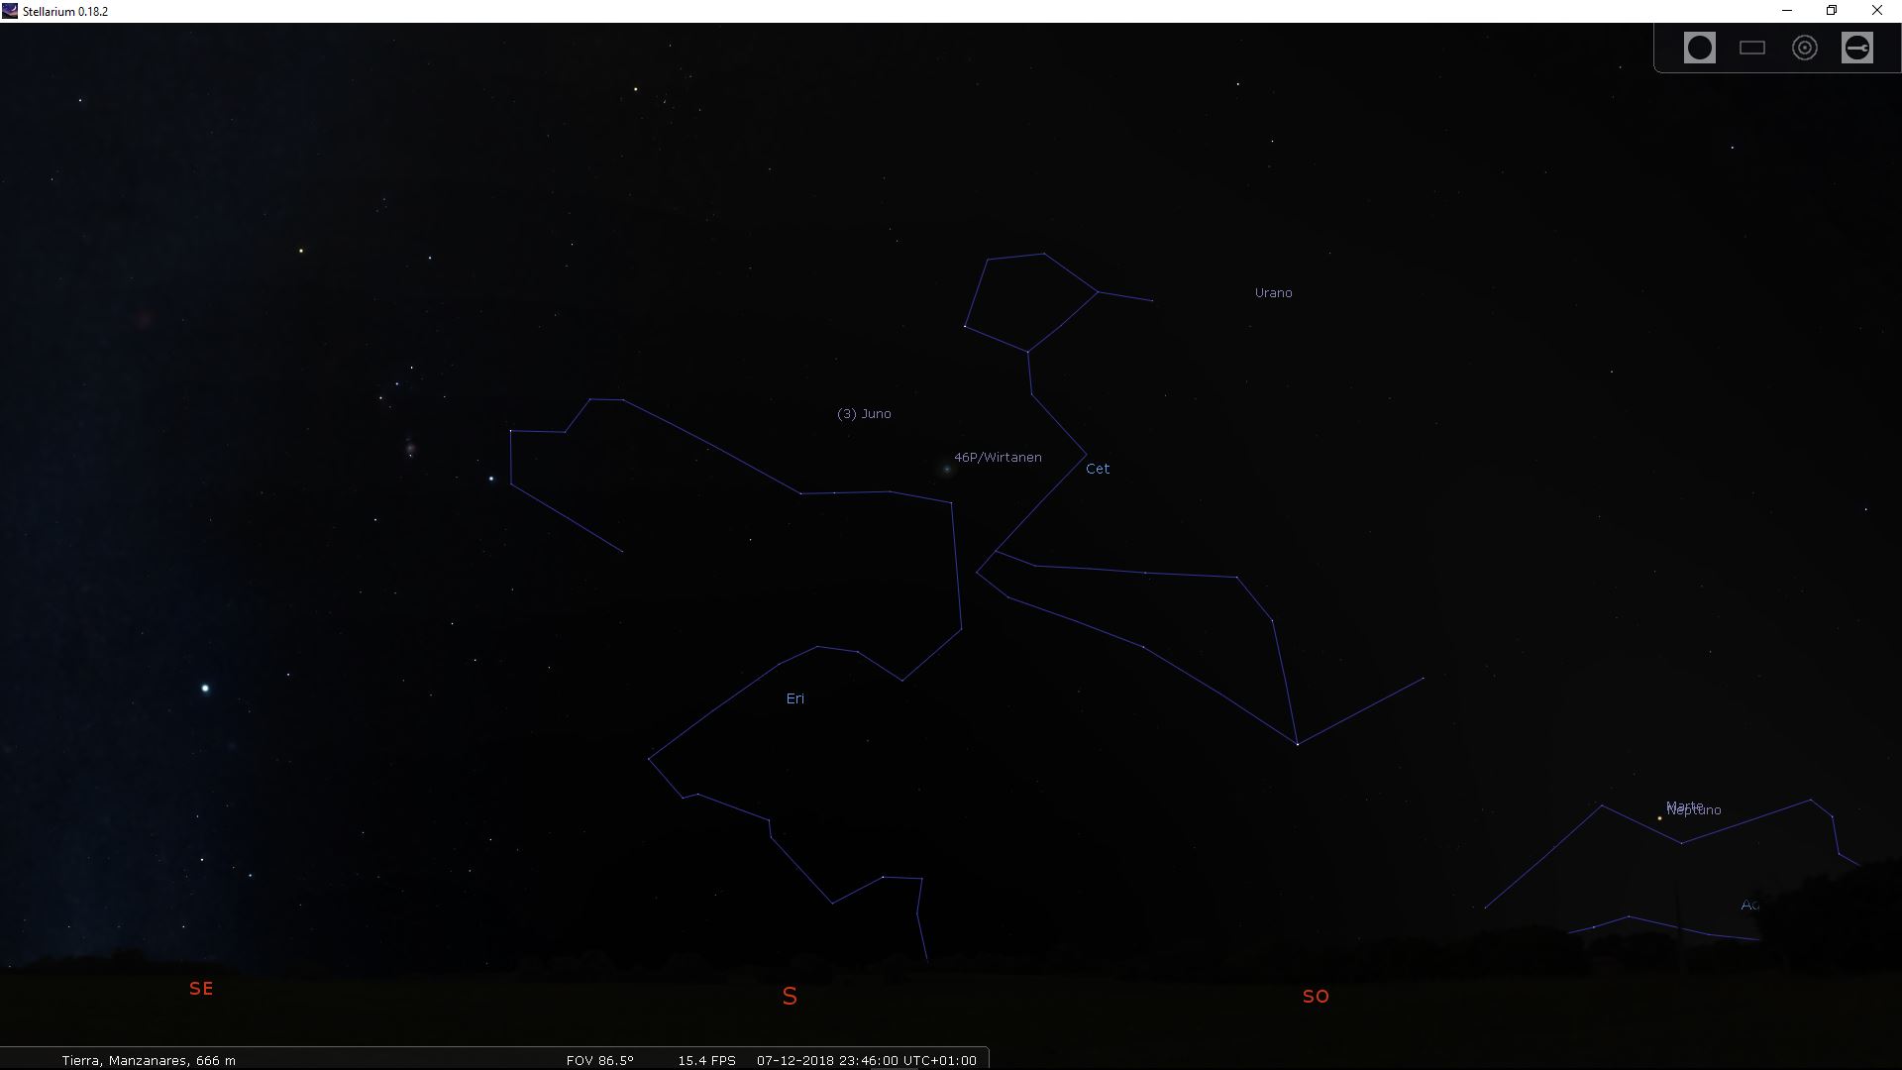The height and width of the screenshot is (1070, 1902).
Task: Enable the Telrad sight icon
Action: (x=1804, y=48)
